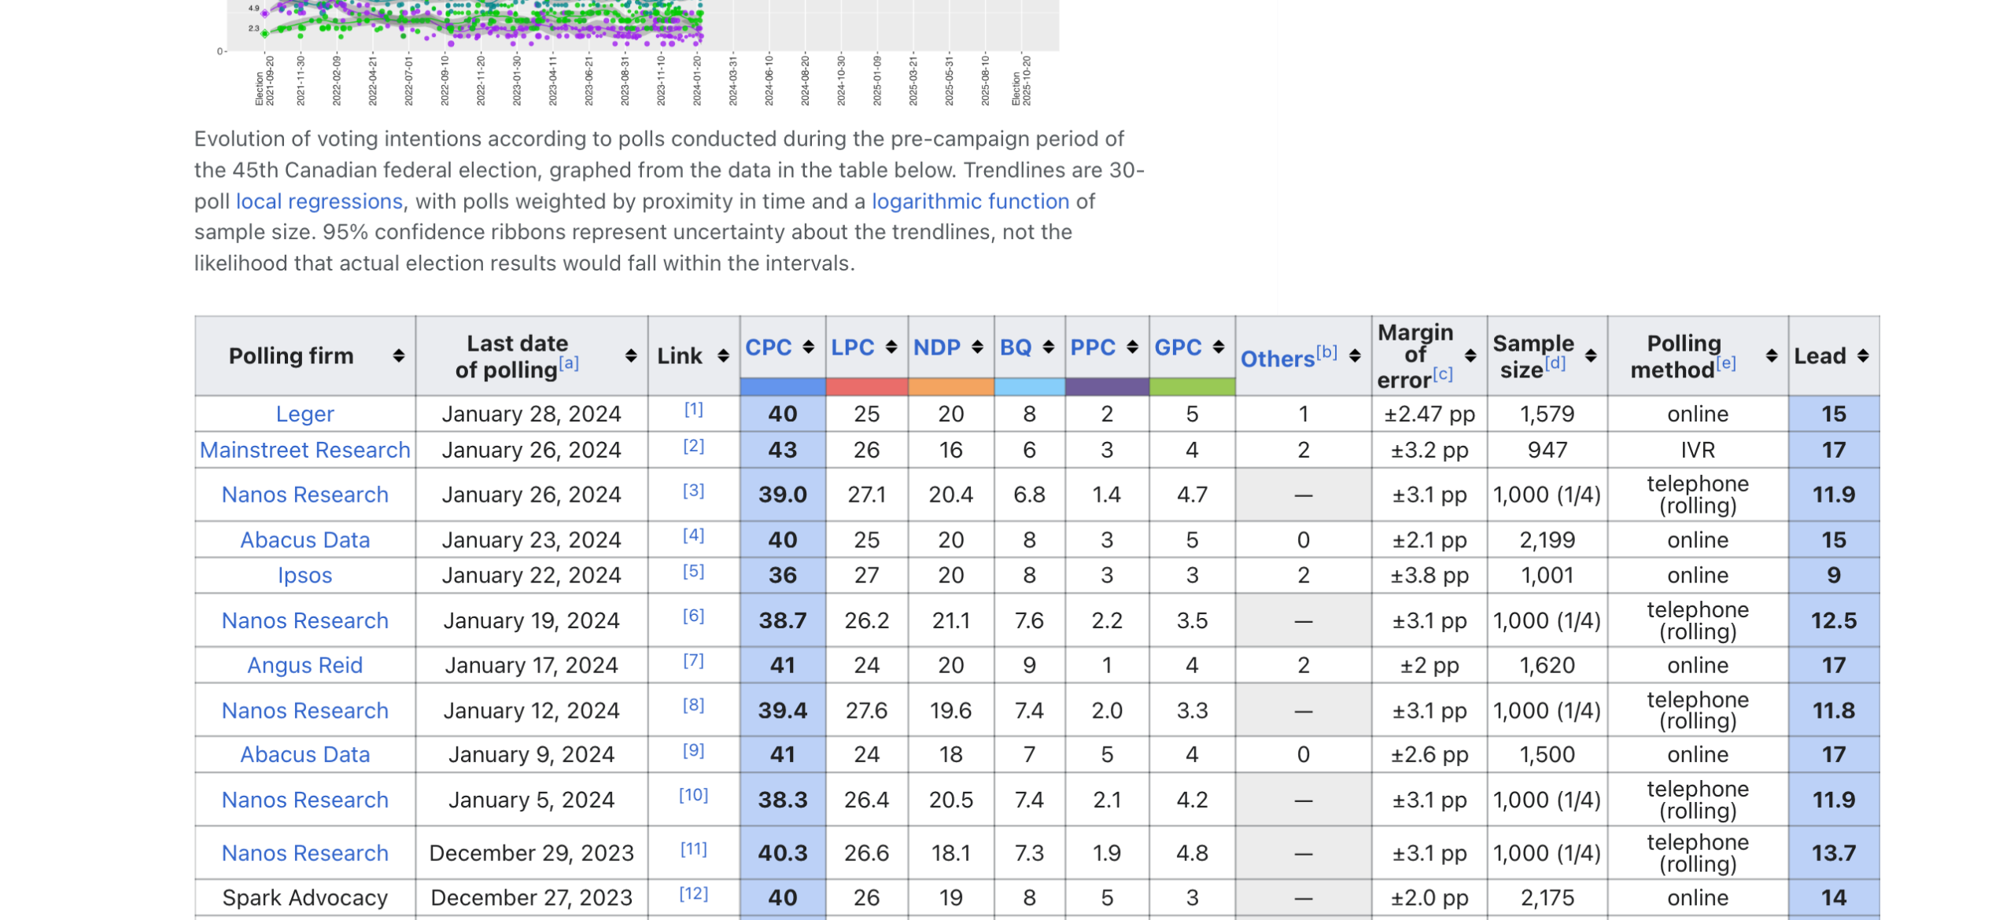Open the Angus Reid link
The image size is (1992, 920).
pyautogui.click(x=305, y=665)
